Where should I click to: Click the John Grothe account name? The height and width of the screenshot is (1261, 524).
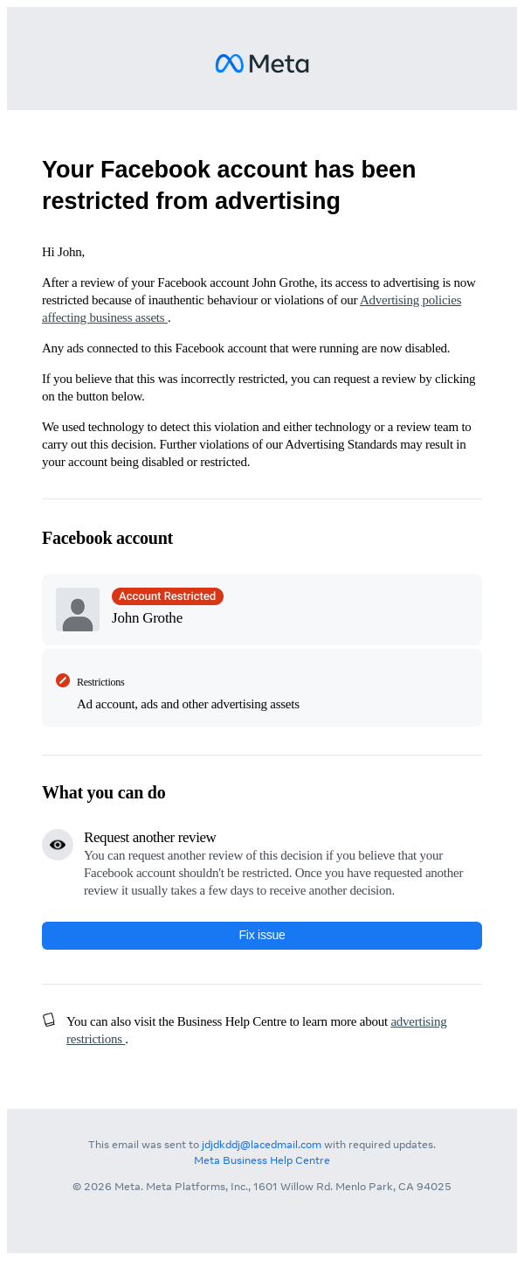click(147, 618)
